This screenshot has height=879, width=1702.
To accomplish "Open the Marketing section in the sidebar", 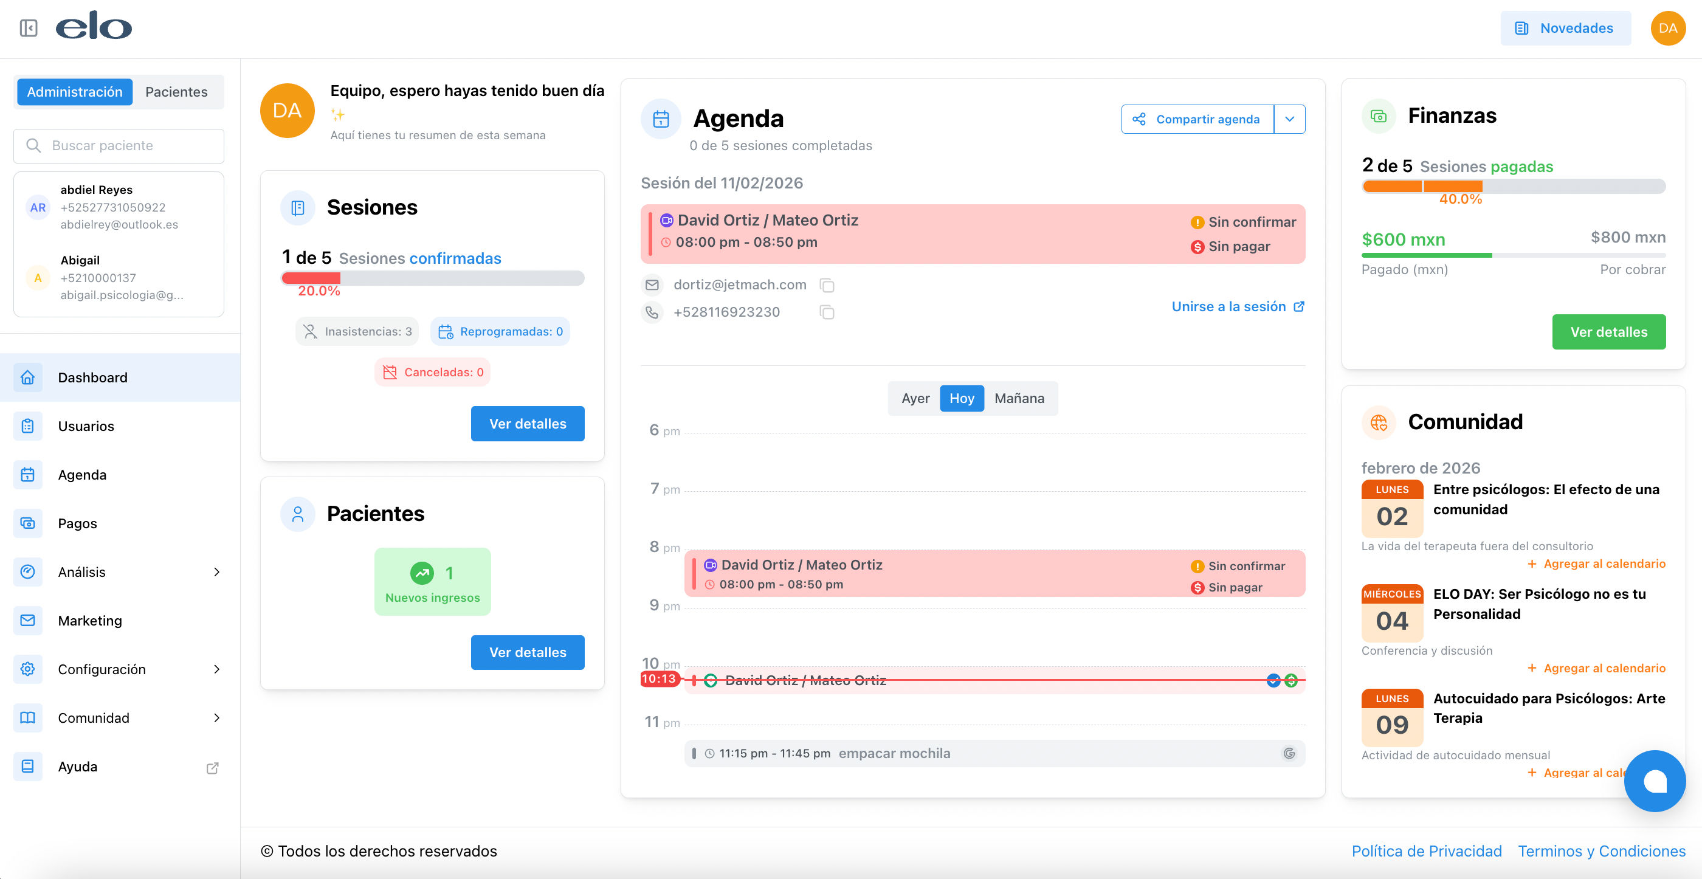I will pos(90,620).
